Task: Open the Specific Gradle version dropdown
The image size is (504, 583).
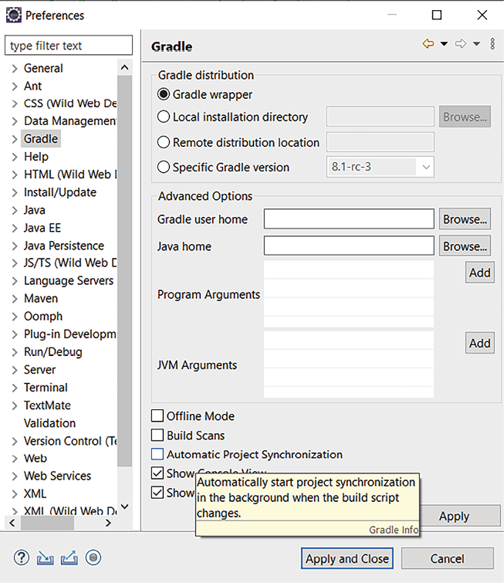Action: point(425,167)
